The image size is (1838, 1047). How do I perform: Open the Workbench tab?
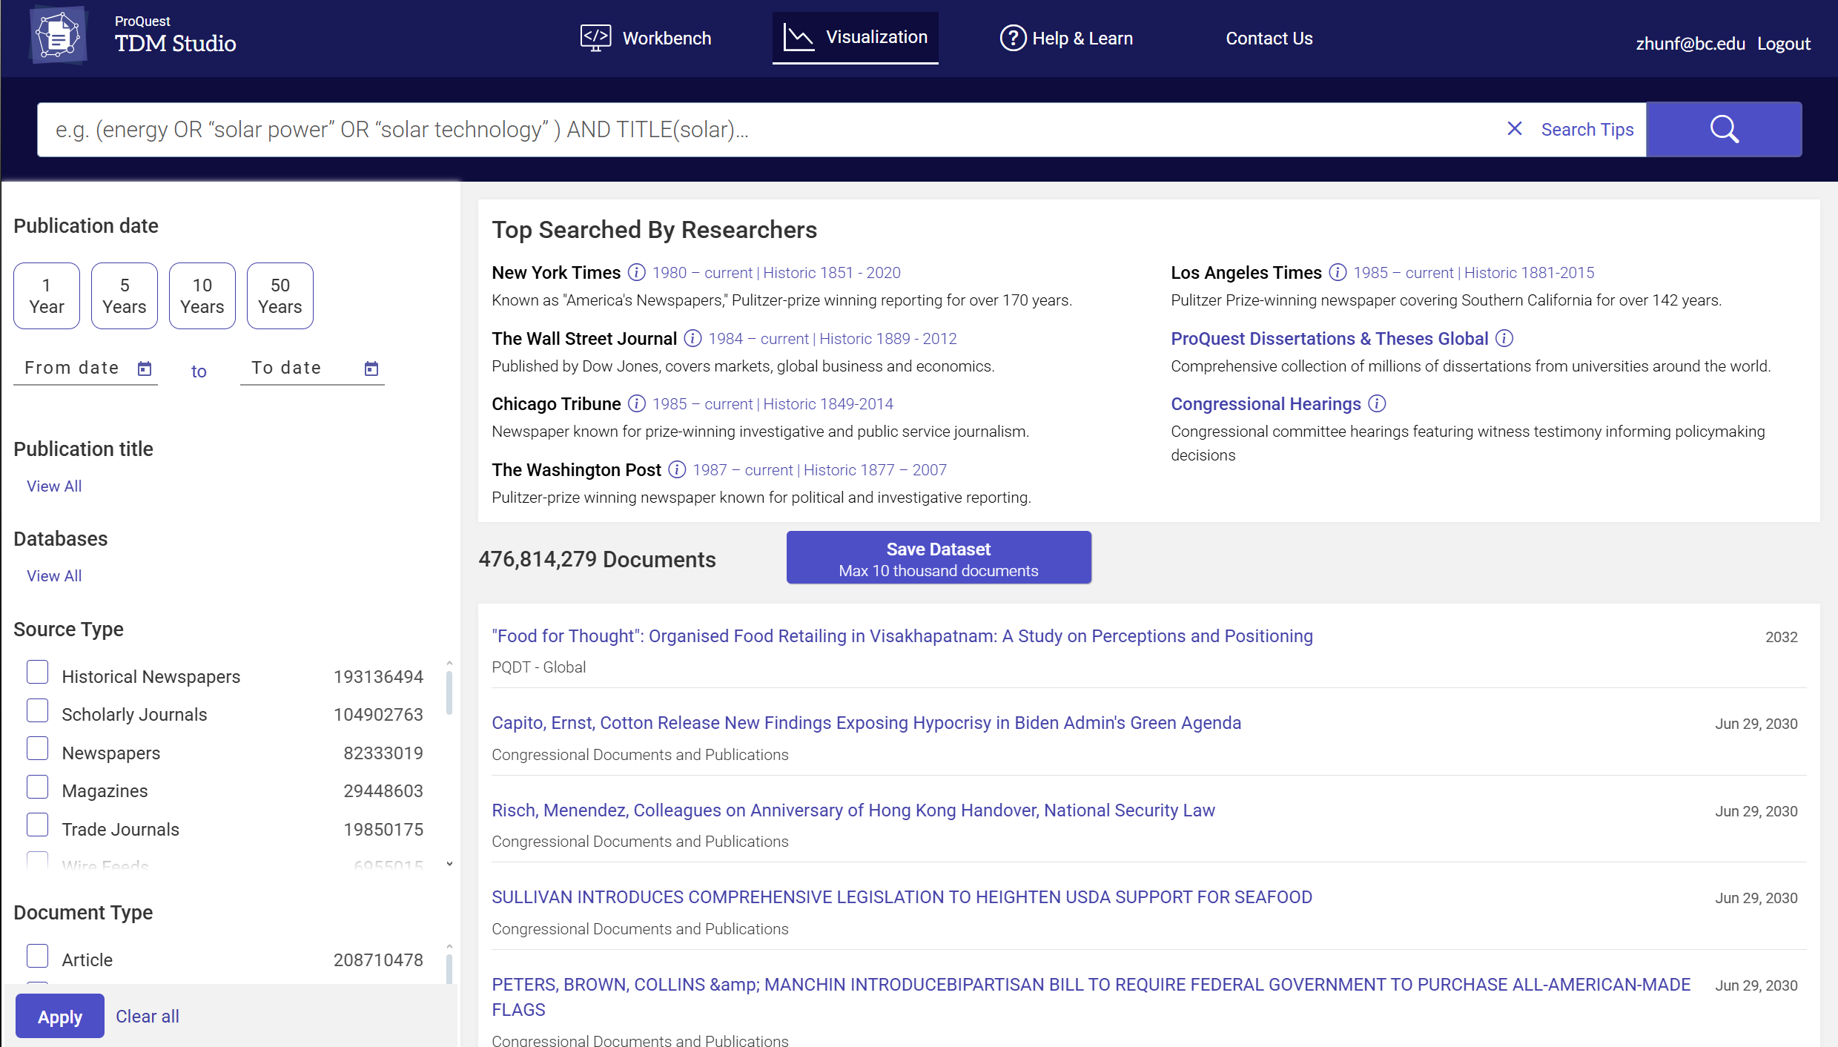[x=646, y=38]
